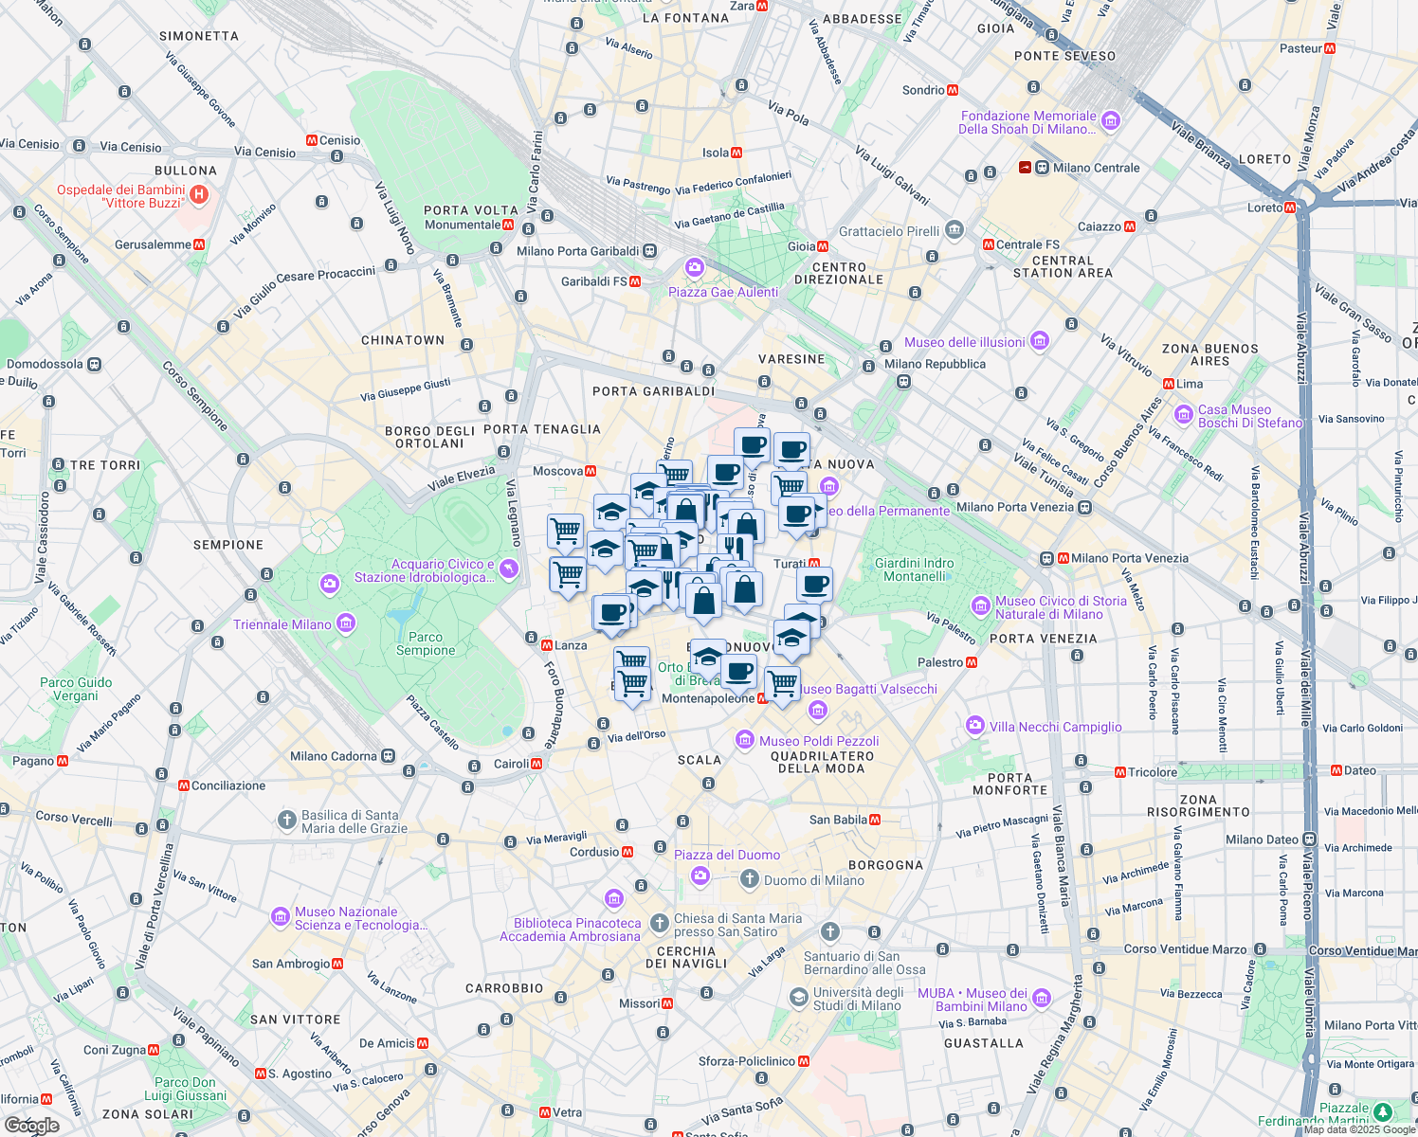Select the shopping cart marker nearest Moscova station

566,532
